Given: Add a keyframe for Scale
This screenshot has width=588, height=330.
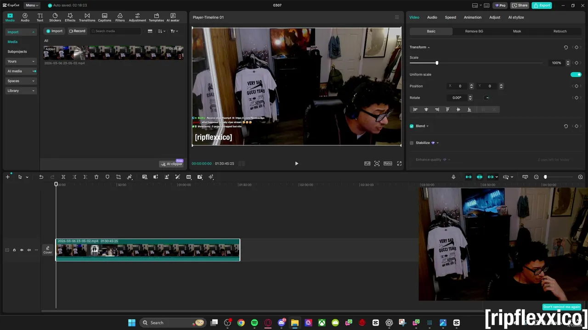Looking at the screenshot, I should pyautogui.click(x=577, y=63).
